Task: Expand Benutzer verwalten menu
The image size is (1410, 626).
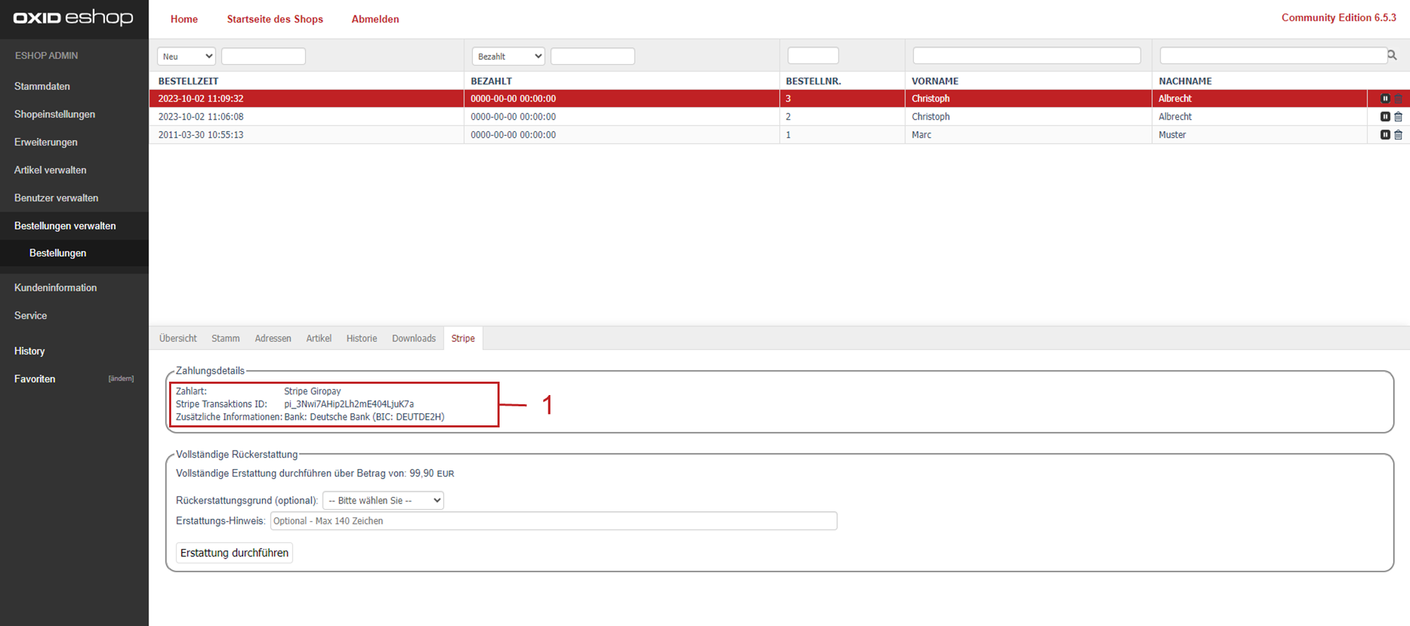Action: tap(56, 198)
